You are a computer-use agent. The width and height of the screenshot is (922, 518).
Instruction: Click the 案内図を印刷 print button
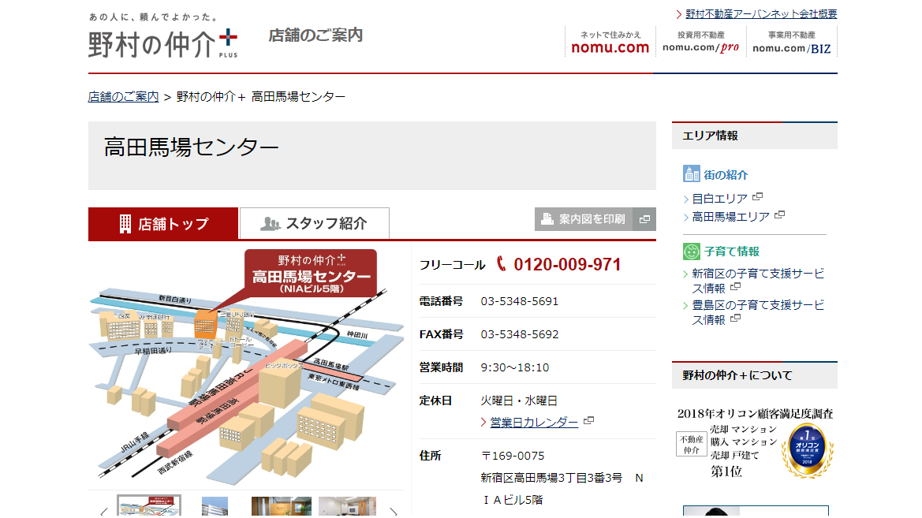click(x=595, y=219)
